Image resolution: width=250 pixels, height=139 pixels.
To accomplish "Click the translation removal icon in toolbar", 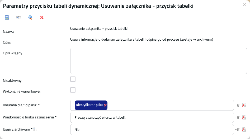I will pyautogui.click(x=30, y=17).
